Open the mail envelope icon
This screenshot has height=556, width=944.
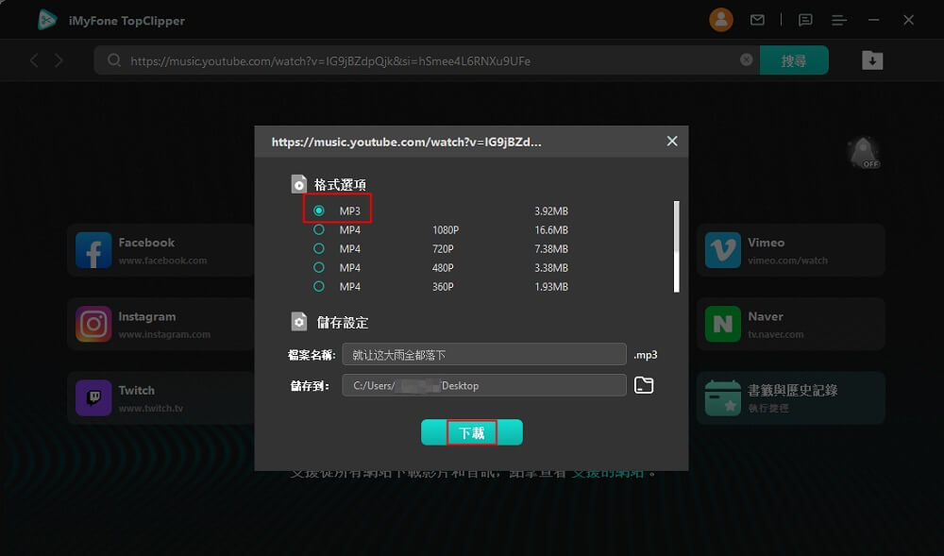pos(757,20)
